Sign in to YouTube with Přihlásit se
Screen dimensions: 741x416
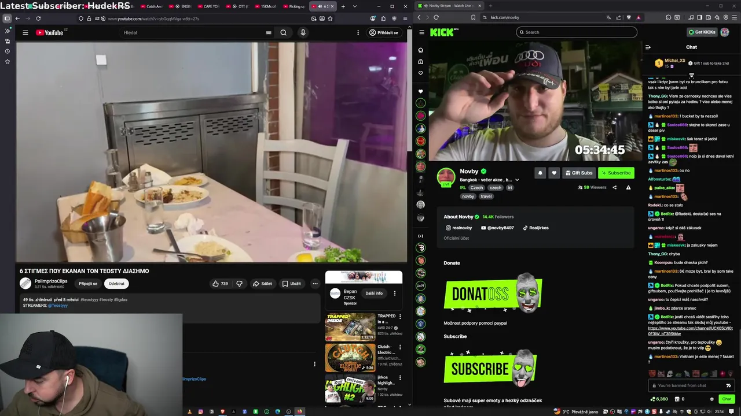[384, 32]
